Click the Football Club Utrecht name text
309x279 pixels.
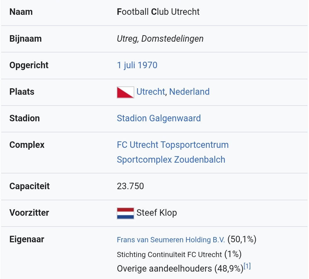tap(158, 12)
